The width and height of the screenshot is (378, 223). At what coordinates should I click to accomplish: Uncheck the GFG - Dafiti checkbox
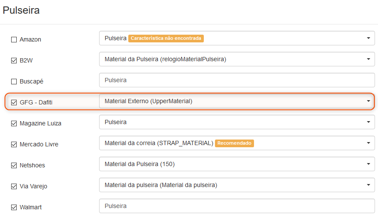pyautogui.click(x=14, y=102)
